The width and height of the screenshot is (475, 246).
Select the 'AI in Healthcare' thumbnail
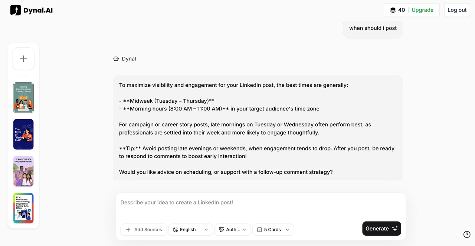[x=23, y=208]
